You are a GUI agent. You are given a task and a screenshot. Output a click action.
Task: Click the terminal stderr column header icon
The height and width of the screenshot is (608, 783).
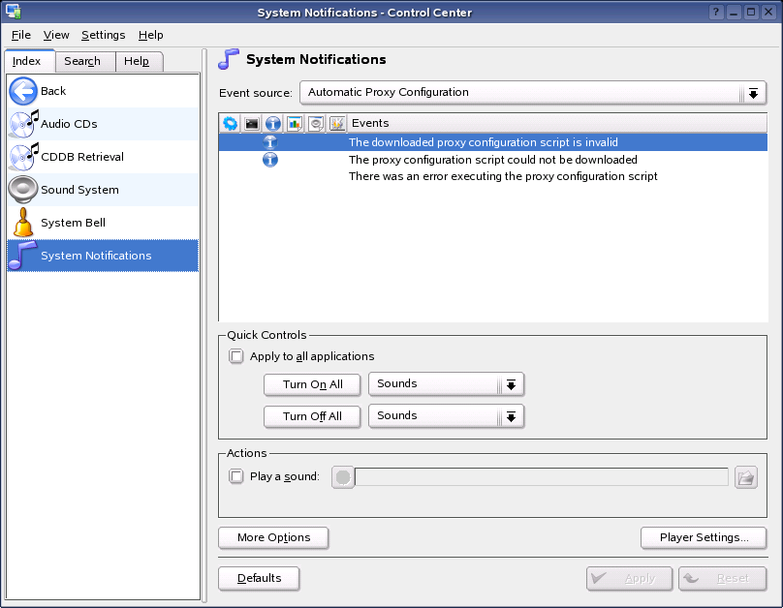(x=252, y=124)
